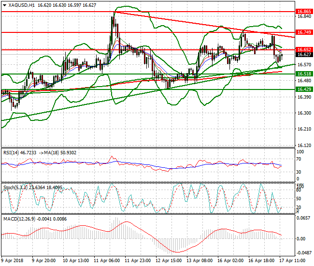Click the 11 Apr 23:00 time axis label
The width and height of the screenshot is (314, 266).
(138, 261)
